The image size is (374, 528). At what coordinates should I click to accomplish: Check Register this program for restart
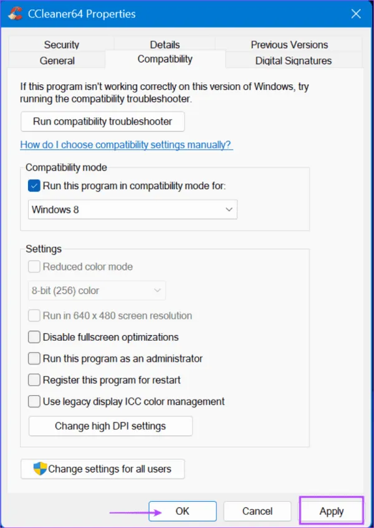pos(34,380)
